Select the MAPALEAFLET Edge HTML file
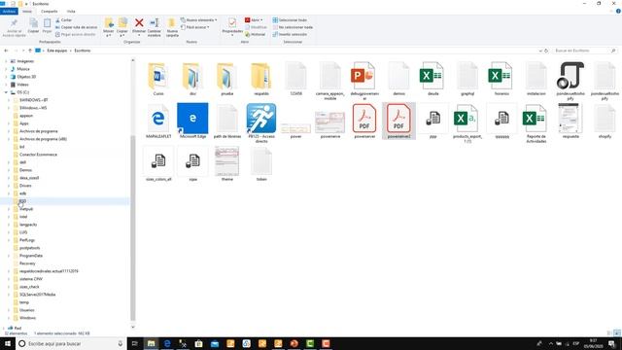Screen dimensions: 622x350 coord(158,119)
